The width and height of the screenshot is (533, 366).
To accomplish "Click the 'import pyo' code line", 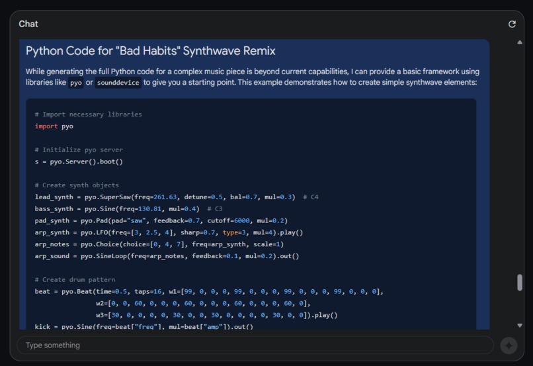I will point(54,126).
